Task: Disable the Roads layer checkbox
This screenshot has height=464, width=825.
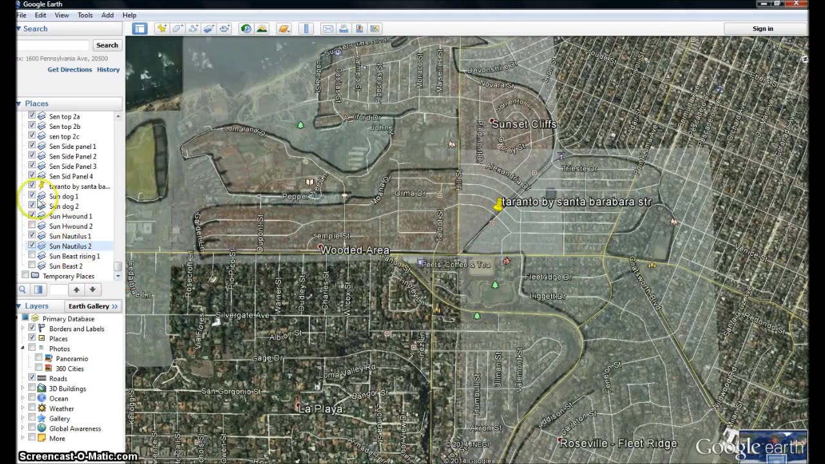Action: (32, 378)
